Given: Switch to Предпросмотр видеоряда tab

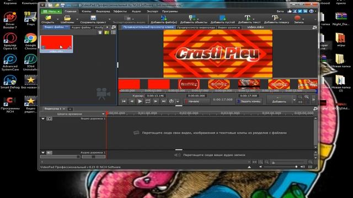Looking at the screenshot, I should click(x=196, y=28).
